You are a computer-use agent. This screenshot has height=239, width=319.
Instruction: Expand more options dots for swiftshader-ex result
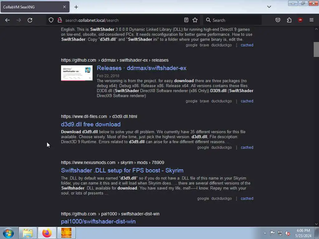point(236,101)
